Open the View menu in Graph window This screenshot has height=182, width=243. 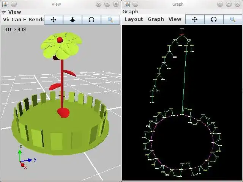[x=175, y=19]
